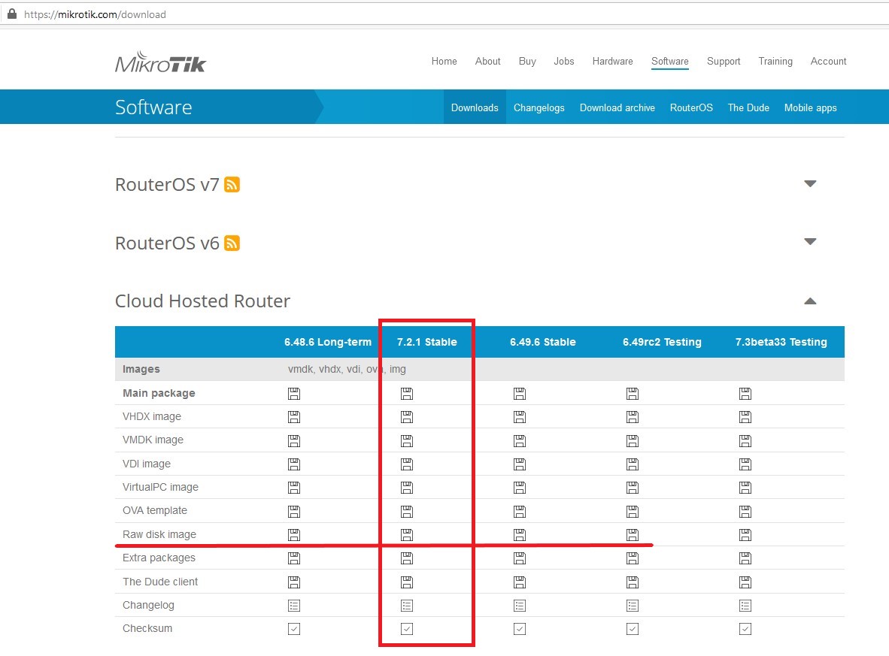Open the Checksum for 6.48.6 Long-term

click(294, 629)
